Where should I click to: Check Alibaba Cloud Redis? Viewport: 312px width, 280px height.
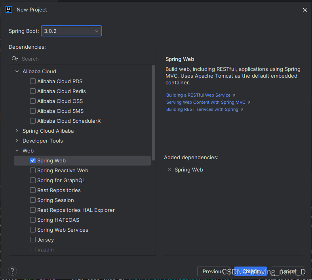33,91
